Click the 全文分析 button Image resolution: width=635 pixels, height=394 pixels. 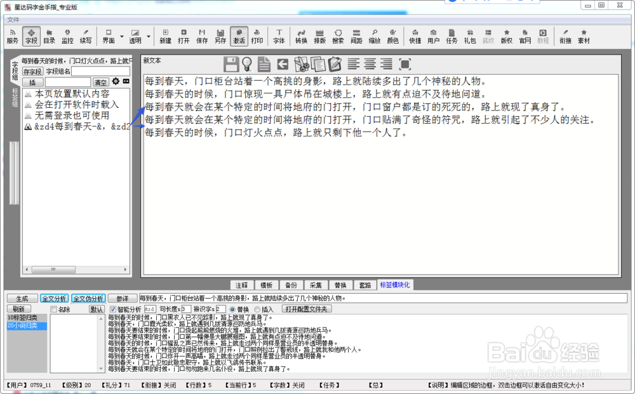pyautogui.click(x=54, y=299)
